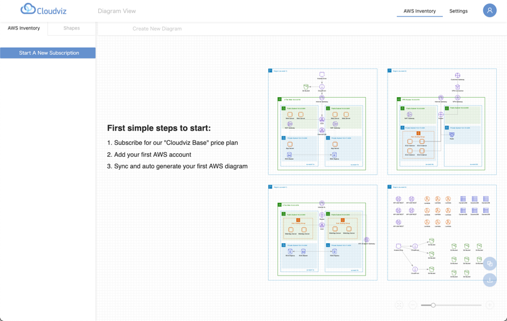Switch to the Shapes sidebar tab

coord(72,28)
